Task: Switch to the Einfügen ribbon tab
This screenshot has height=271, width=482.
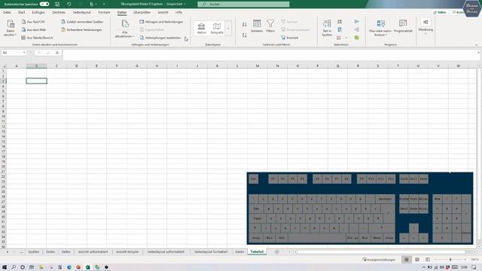Action: click(38, 12)
